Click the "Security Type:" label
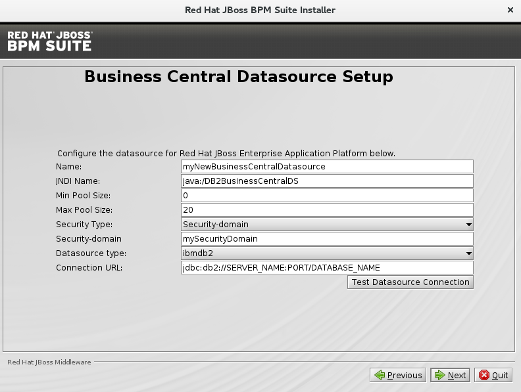521x392 pixels. [84, 224]
